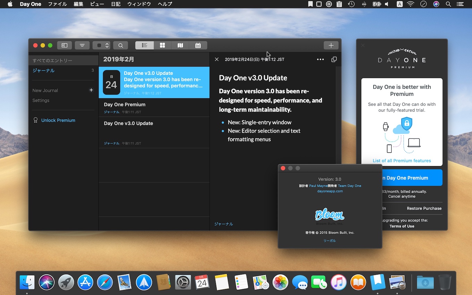
Task: Open the entry more options ellipsis
Action: click(320, 59)
